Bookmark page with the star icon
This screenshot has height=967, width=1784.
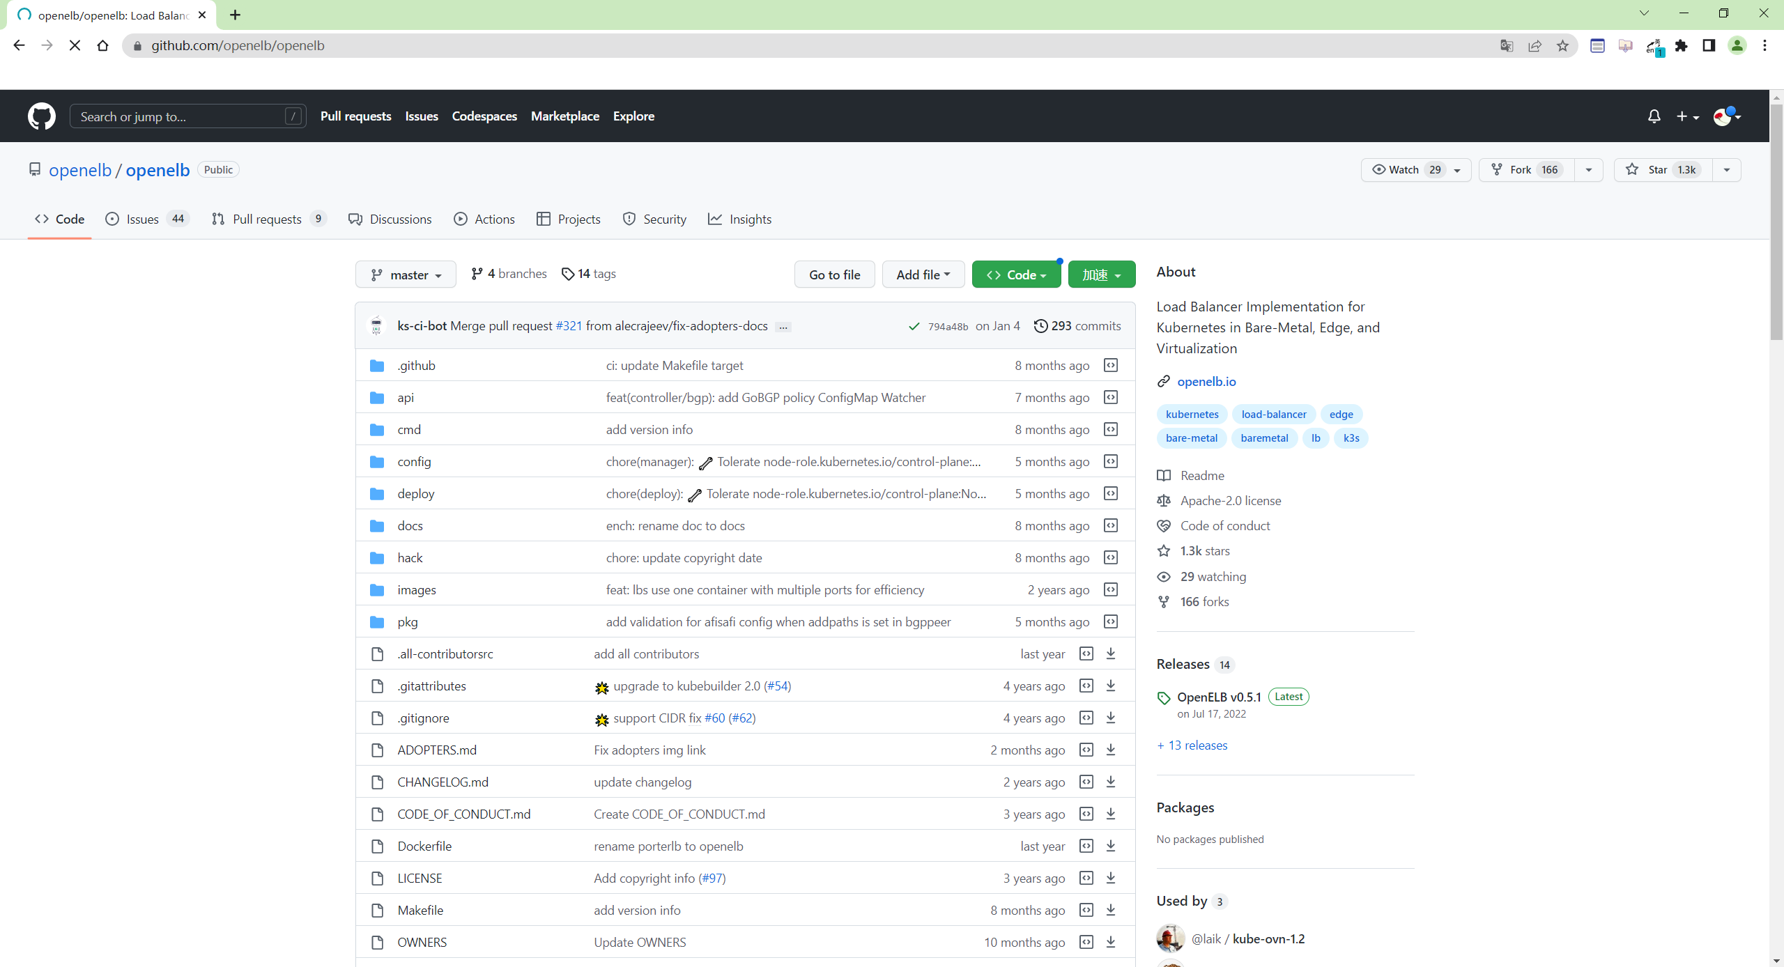point(1563,46)
